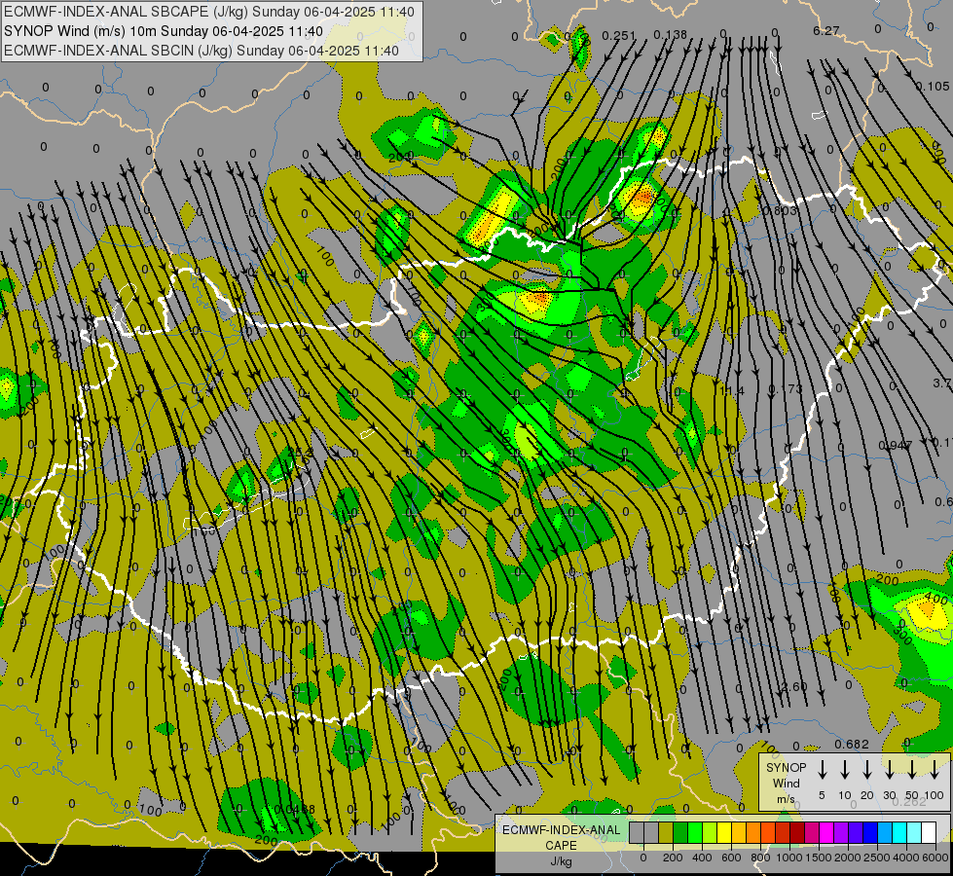Select the dark green CAPE legend swatch
Image resolution: width=953 pixels, height=876 pixels.
680,832
